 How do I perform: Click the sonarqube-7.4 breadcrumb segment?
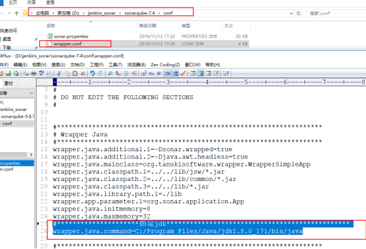(x=139, y=13)
